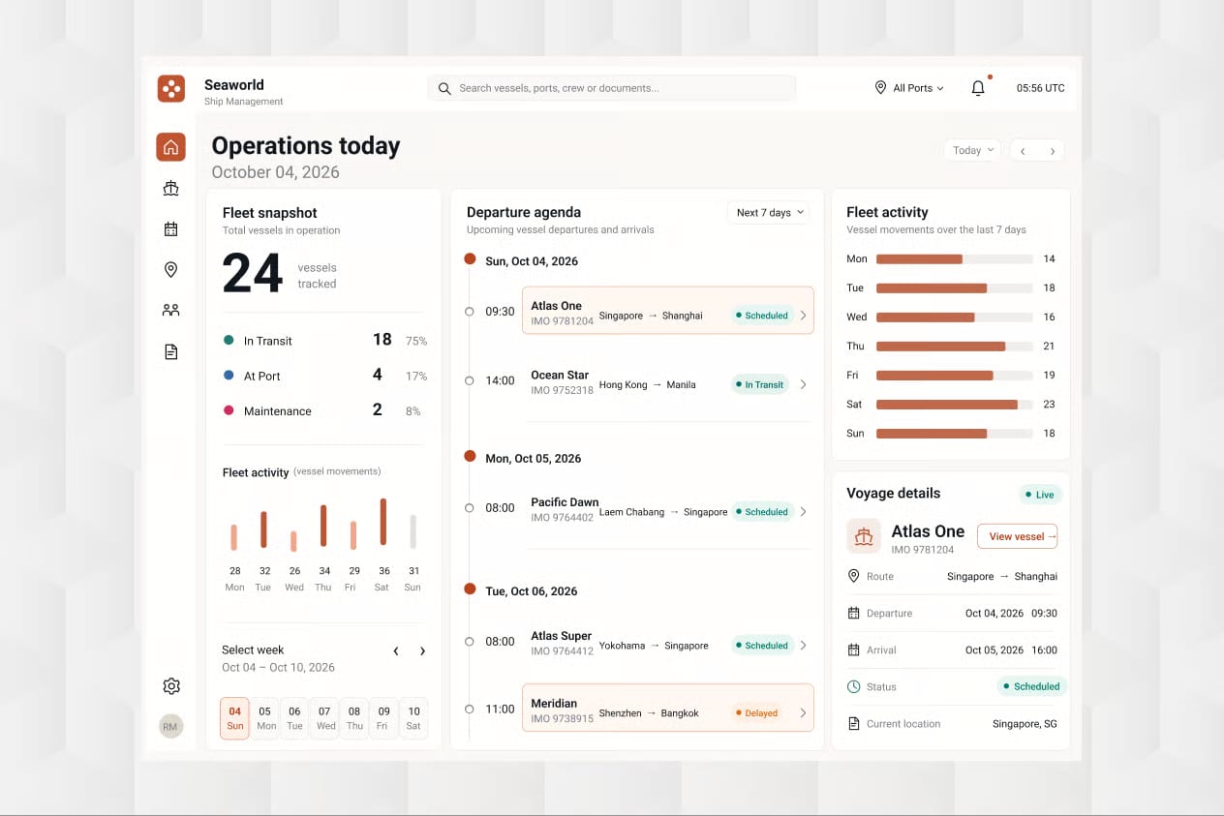Click Singapore, SG current location value

point(1025,724)
